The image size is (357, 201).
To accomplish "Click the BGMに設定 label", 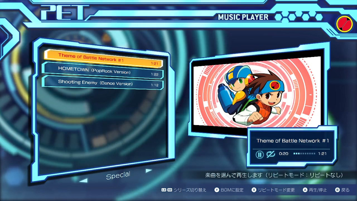I will [x=232, y=190].
